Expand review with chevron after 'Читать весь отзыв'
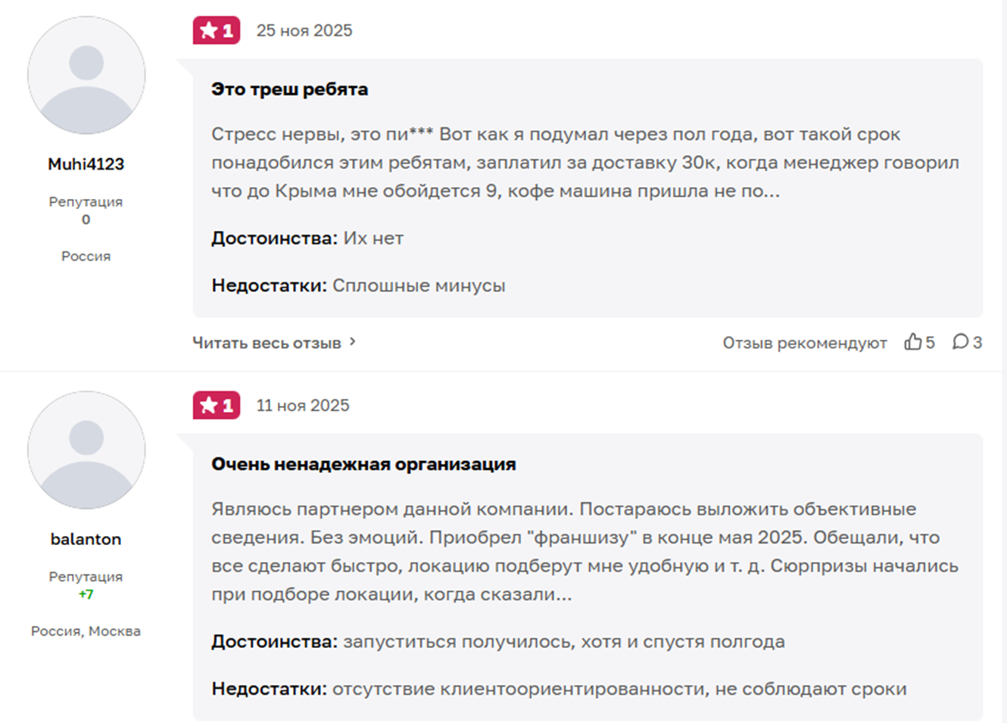Image resolution: width=1007 pixels, height=723 pixels. point(352,342)
